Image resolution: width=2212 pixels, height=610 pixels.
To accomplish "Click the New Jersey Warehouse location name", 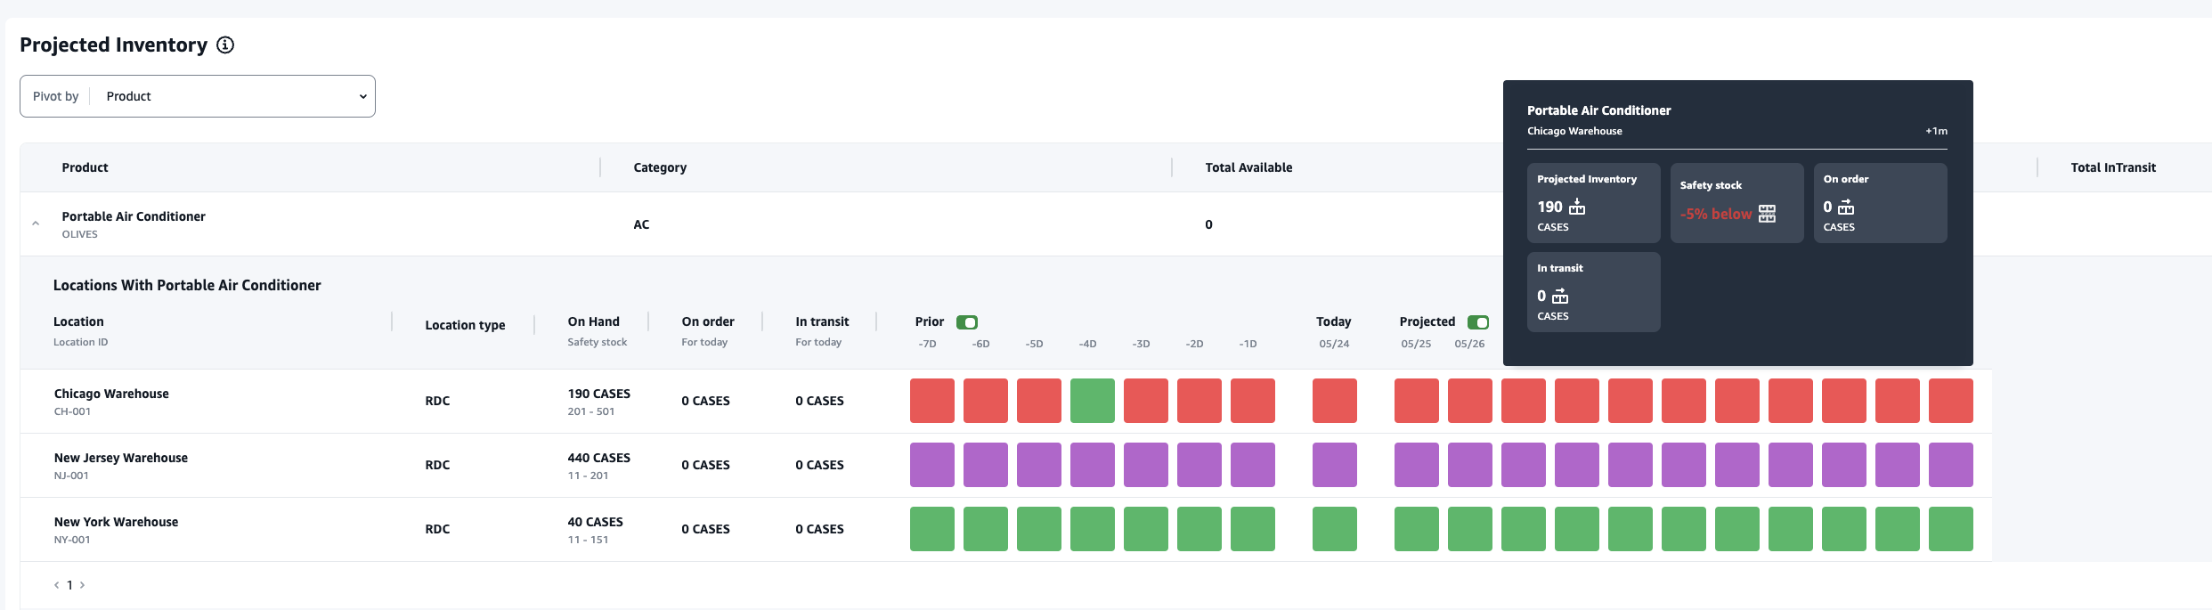I will pyautogui.click(x=121, y=458).
